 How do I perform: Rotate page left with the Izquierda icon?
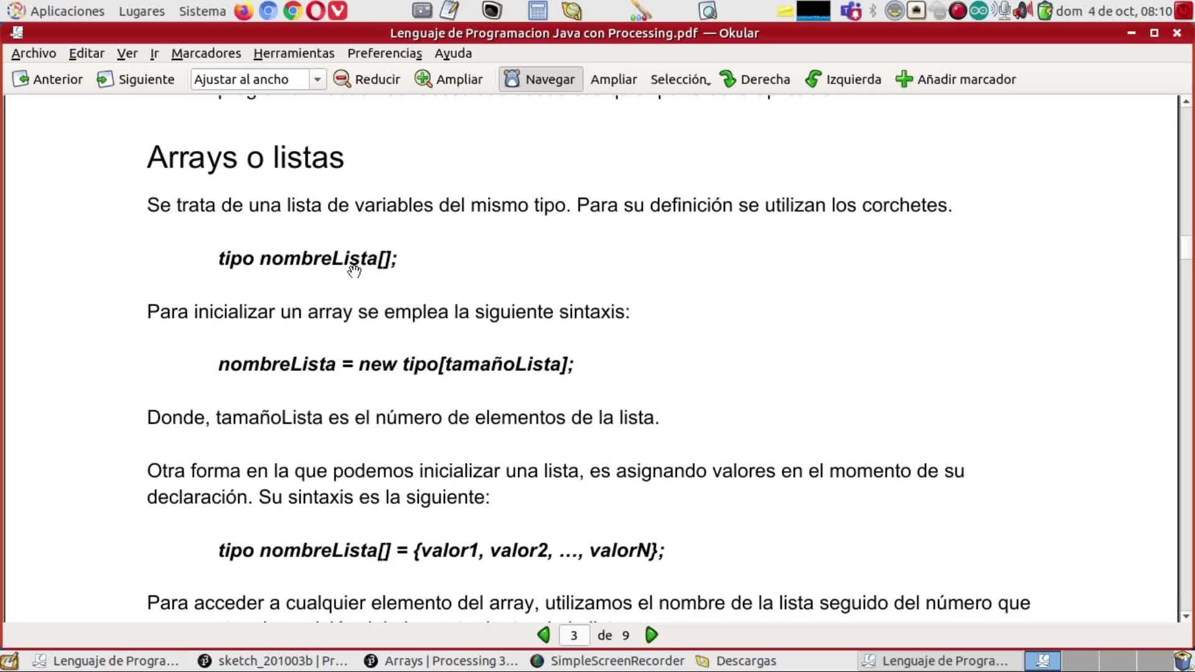[813, 79]
